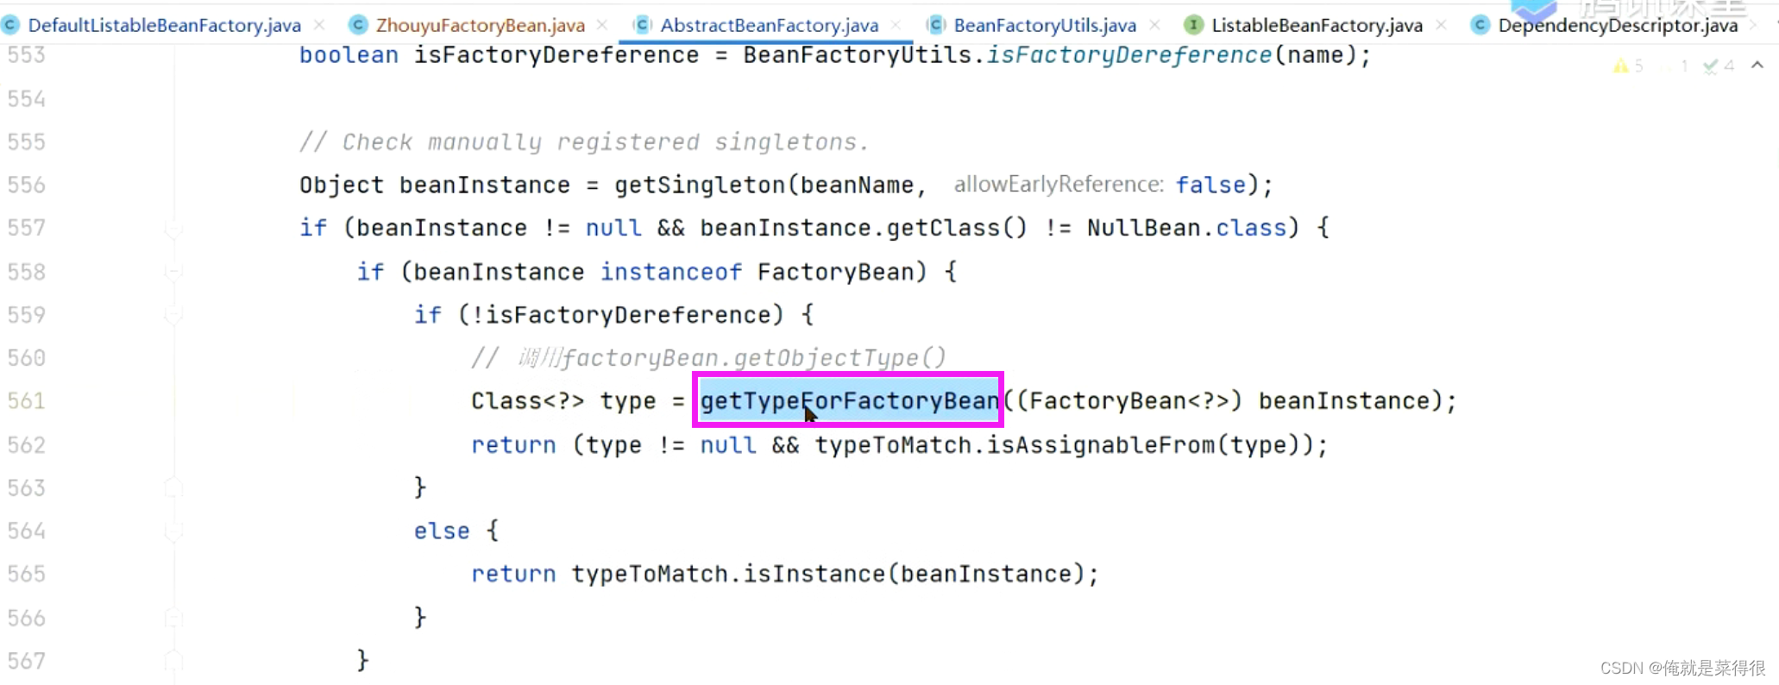Viewport: 1779px width, 685px height.
Task: Collapse the fold marker at line 557
Action: 173,229
